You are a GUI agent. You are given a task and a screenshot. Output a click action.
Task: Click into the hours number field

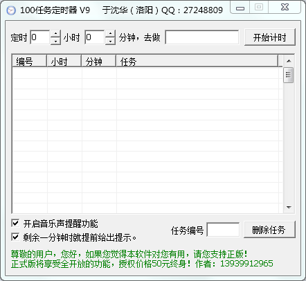click(40, 37)
